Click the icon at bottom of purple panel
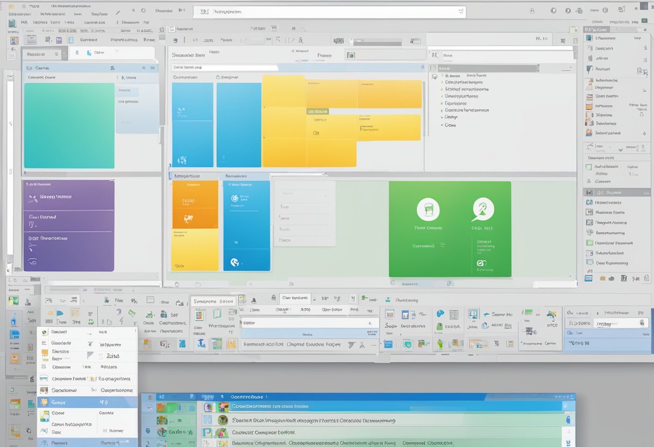Screen dimensions: 654x447 [32, 262]
